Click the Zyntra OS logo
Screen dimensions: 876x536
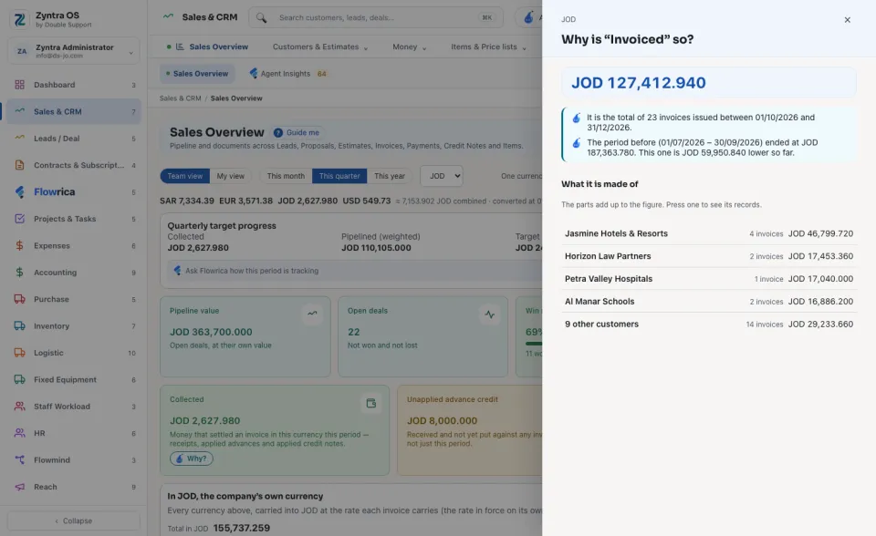[x=19, y=19]
